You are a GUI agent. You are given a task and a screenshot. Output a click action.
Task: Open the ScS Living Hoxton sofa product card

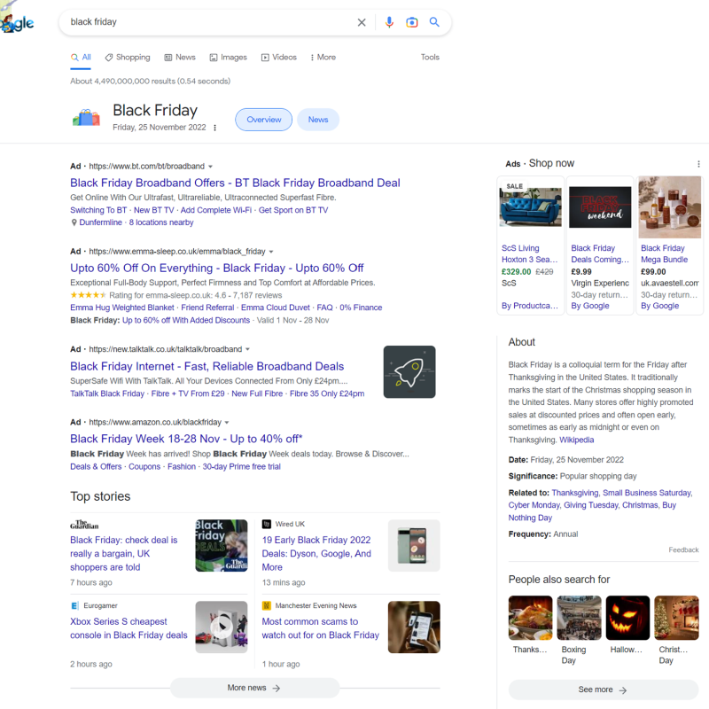pos(530,245)
